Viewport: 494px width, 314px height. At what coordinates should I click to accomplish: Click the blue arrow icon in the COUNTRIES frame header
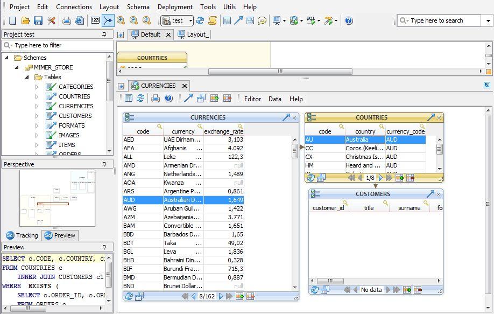[431, 117]
